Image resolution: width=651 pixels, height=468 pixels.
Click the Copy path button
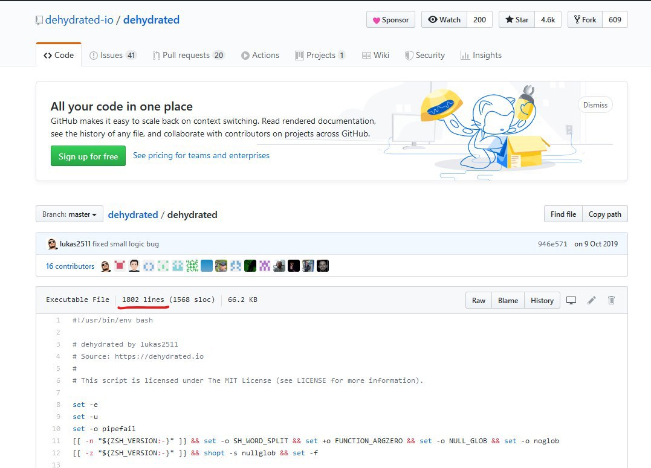[605, 214]
